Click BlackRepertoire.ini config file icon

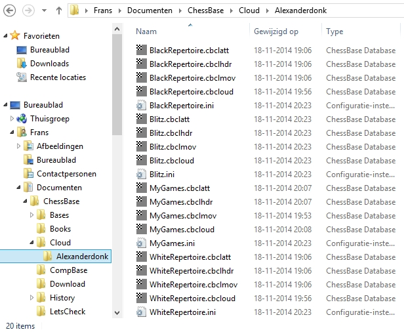(141, 105)
